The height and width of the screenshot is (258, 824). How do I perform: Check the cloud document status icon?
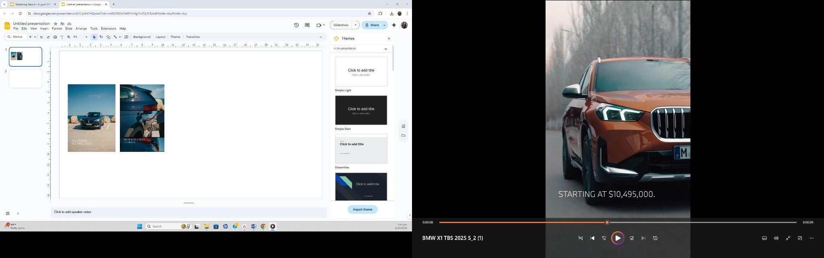click(69, 24)
